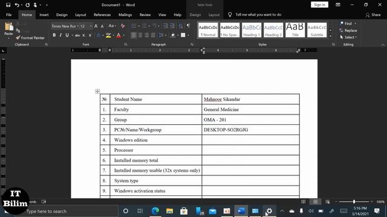
Task: Switch to the Review tab
Action: pyautogui.click(x=145, y=14)
